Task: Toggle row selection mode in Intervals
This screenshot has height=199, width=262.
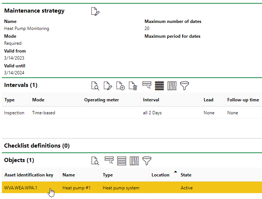Action: tap(147, 86)
